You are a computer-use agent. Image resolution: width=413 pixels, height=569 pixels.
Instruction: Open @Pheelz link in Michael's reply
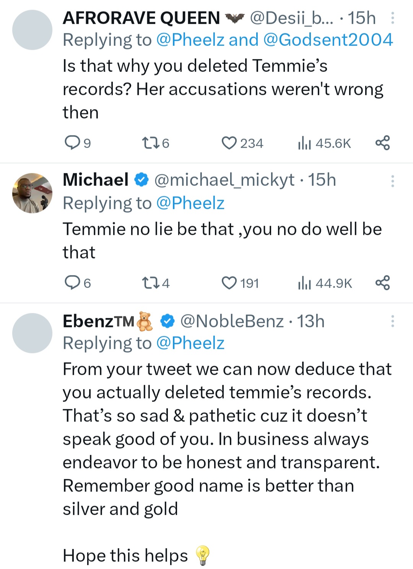[x=190, y=203]
